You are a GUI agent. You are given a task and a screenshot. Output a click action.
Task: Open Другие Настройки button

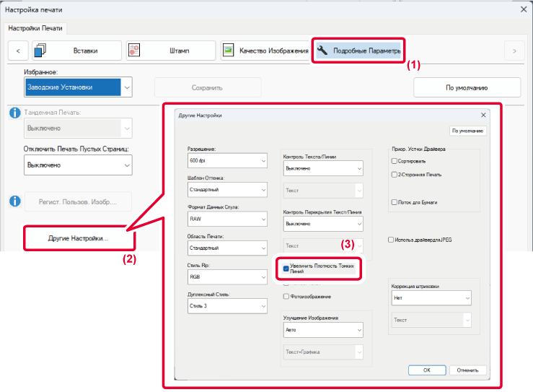coord(78,238)
